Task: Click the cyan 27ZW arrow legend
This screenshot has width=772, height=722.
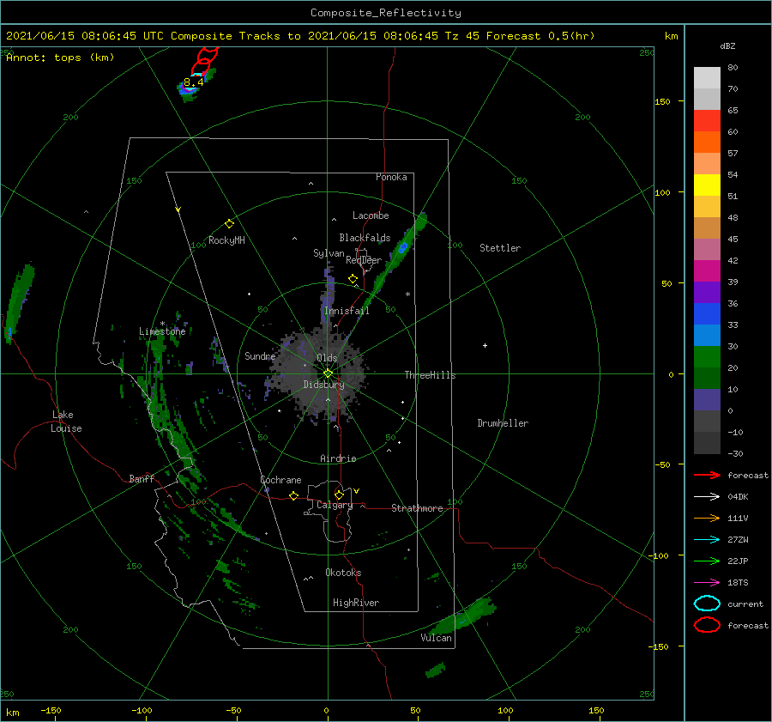Action: point(707,540)
